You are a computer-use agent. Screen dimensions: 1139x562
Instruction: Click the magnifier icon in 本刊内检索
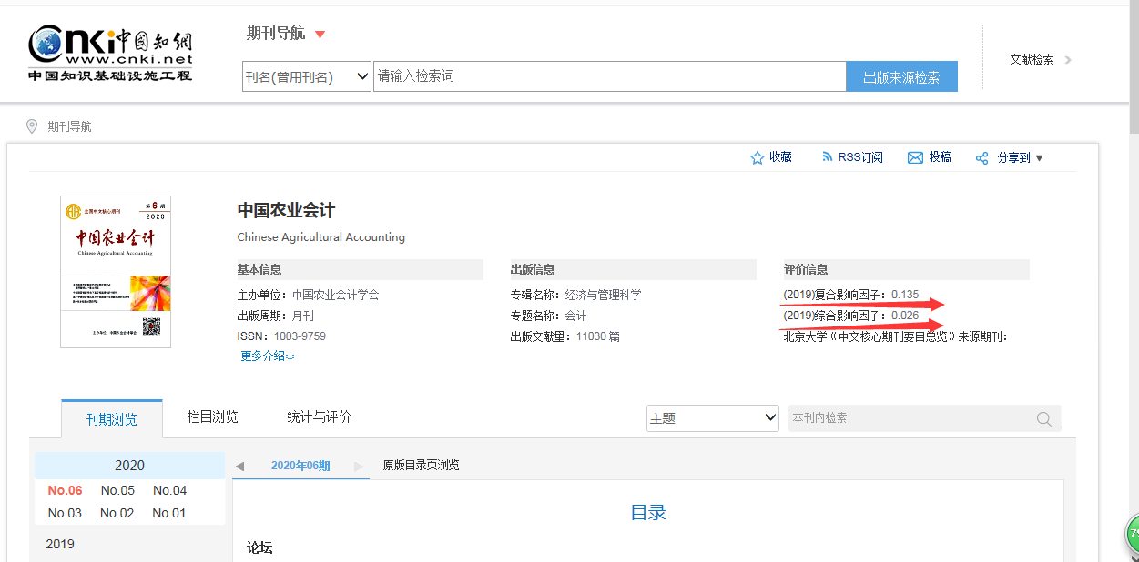(1044, 419)
